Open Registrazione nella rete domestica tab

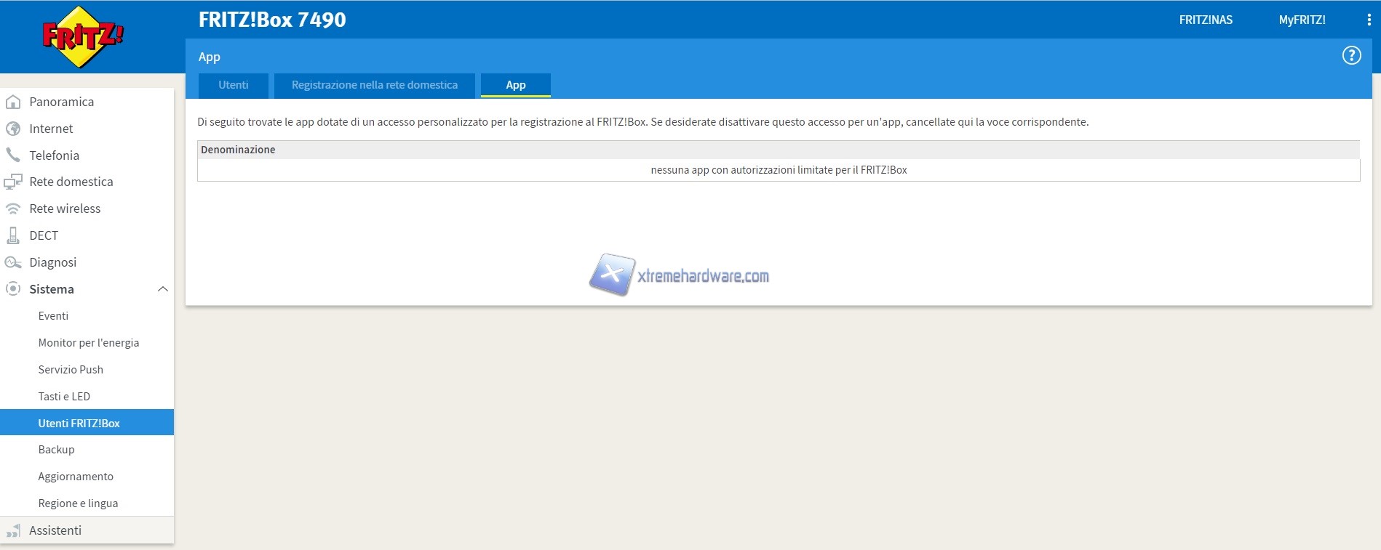point(374,85)
